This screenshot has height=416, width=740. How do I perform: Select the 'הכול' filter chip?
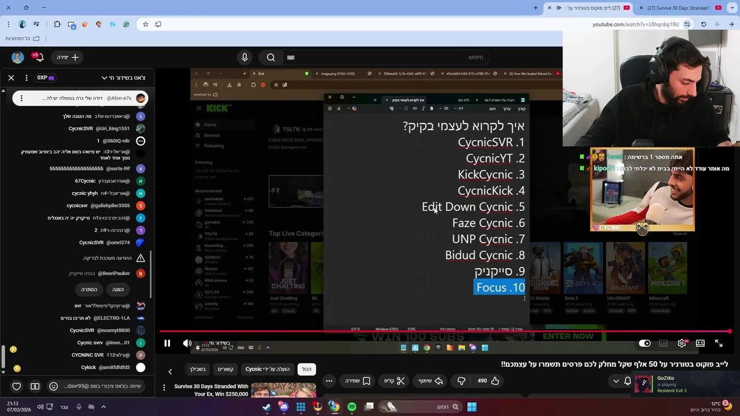[306, 369]
